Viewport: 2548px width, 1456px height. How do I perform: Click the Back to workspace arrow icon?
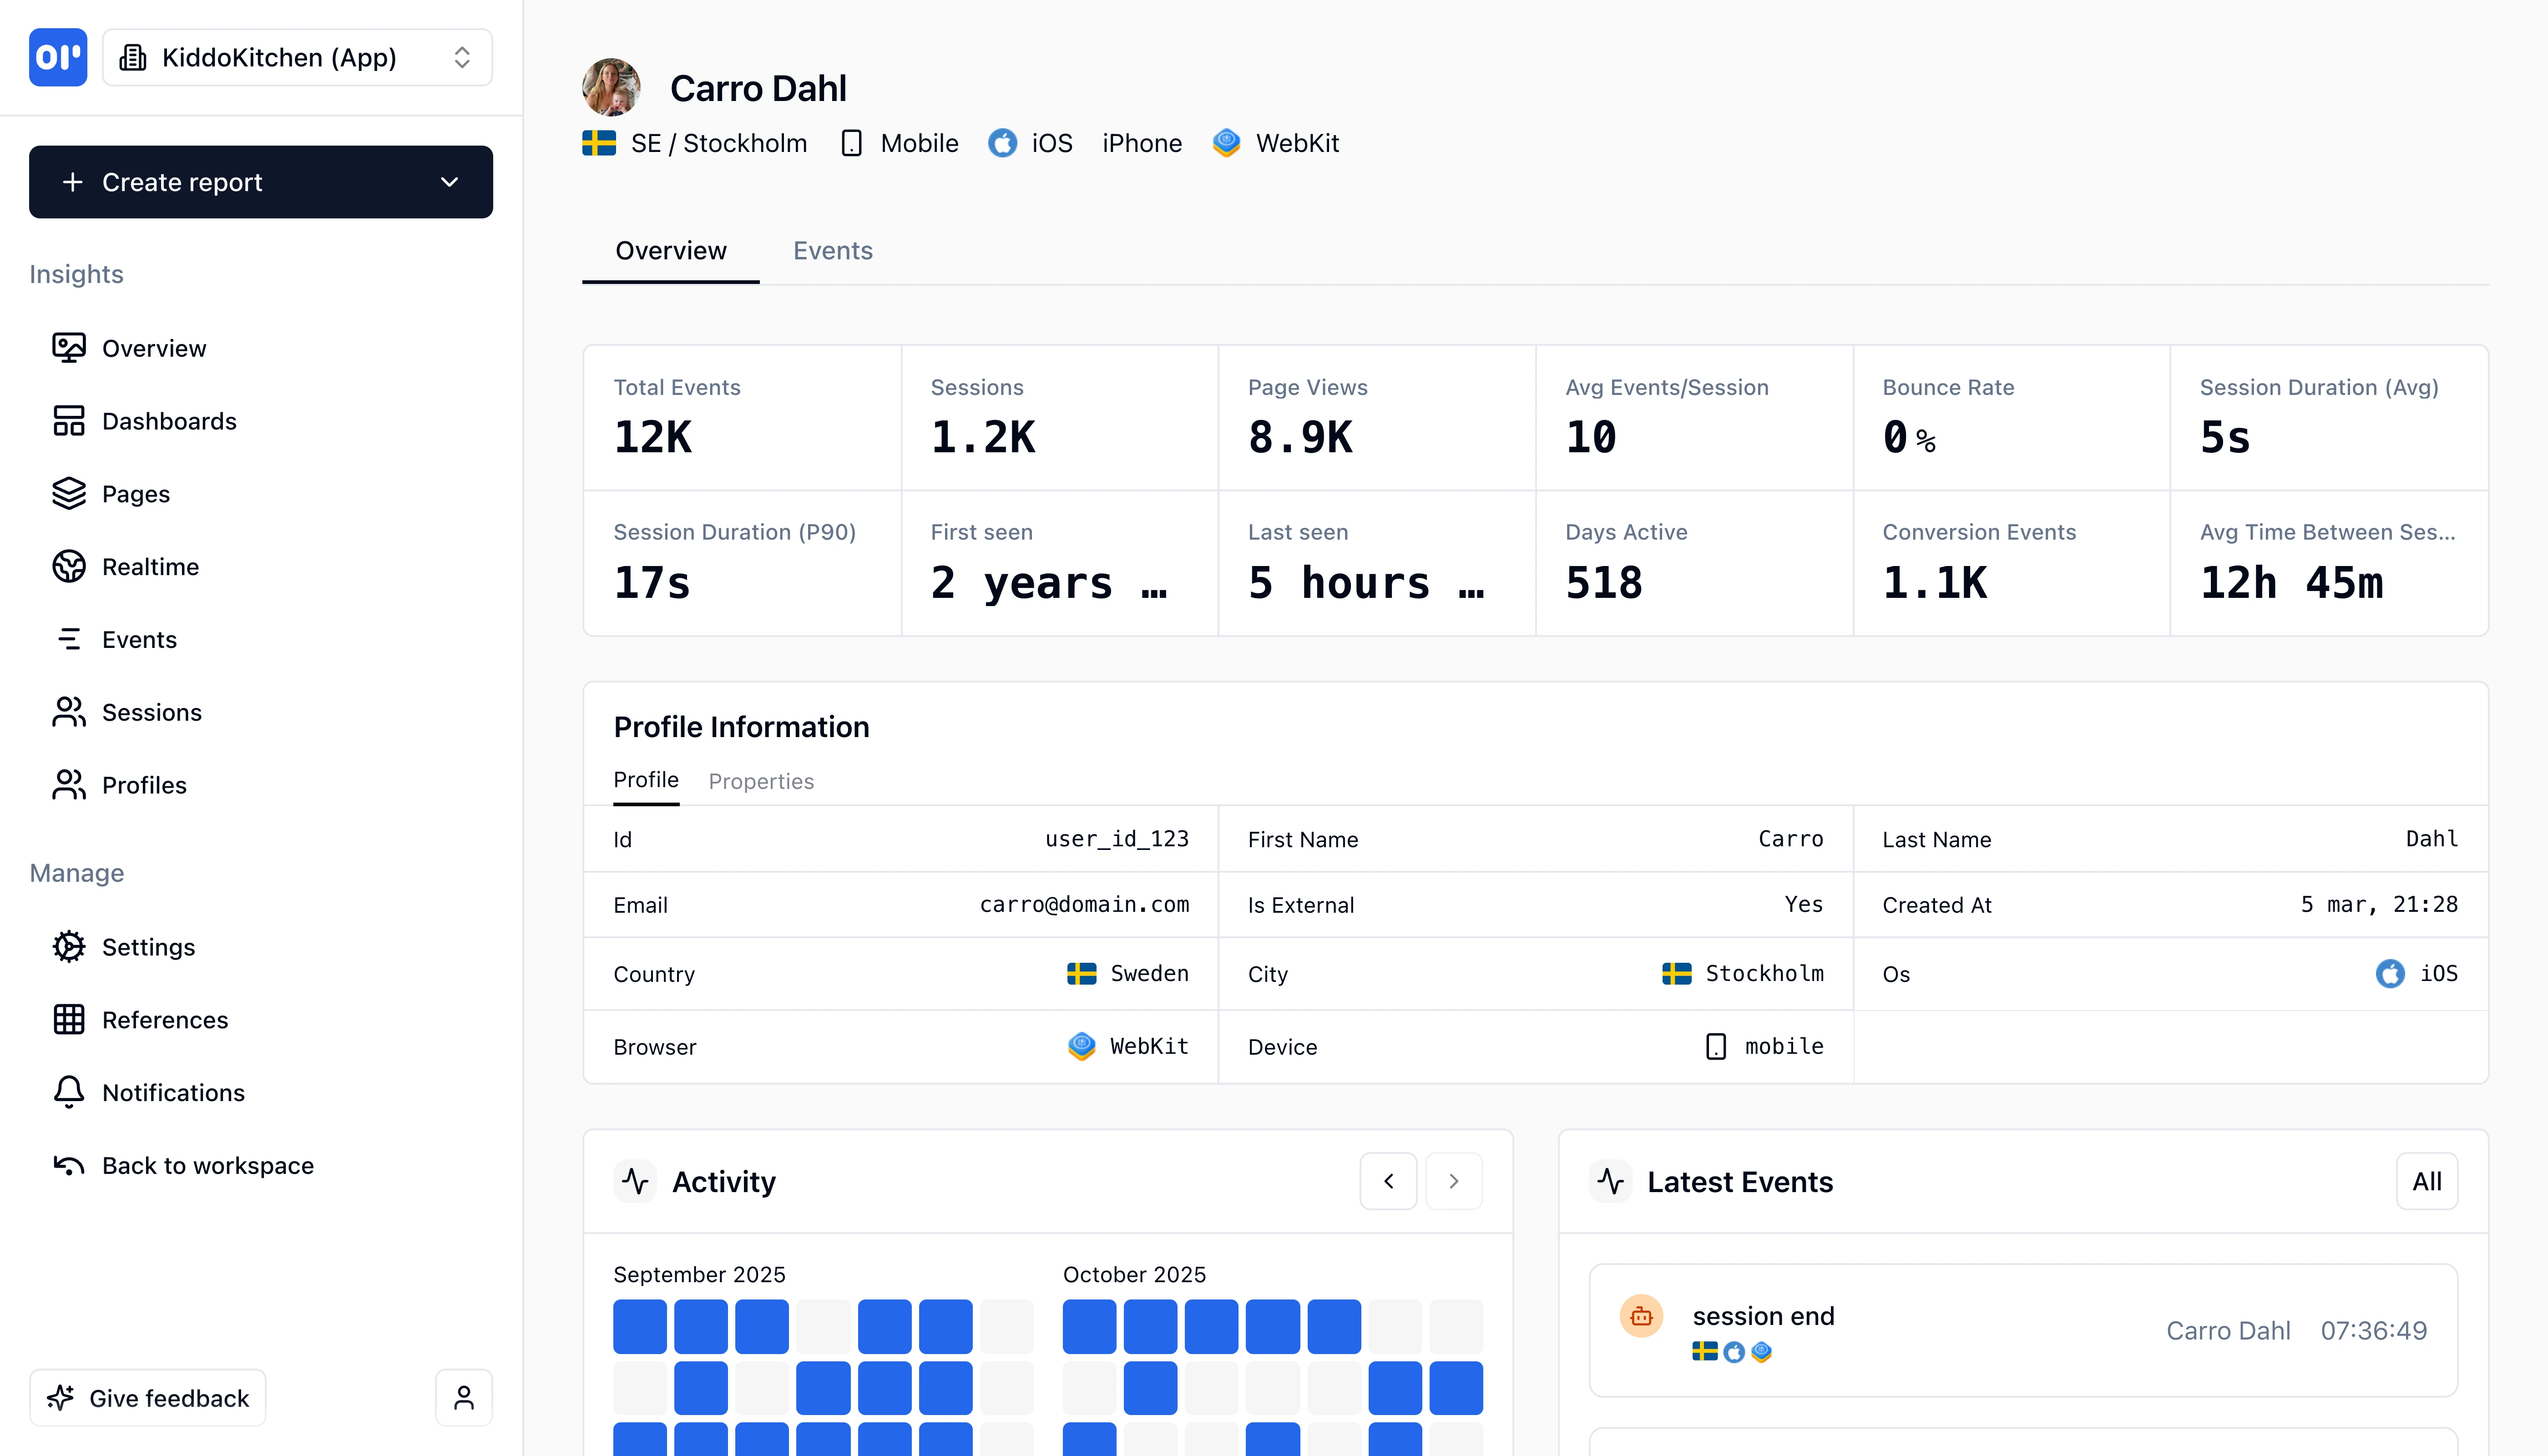coord(68,1165)
